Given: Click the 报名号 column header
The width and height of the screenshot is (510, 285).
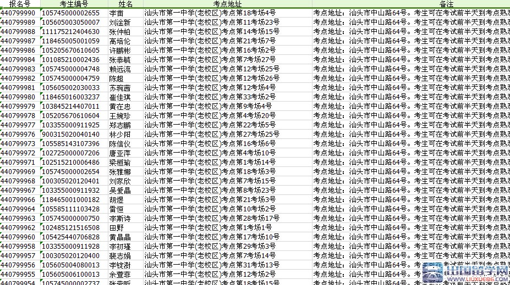Looking at the screenshot, I should [x=19, y=4].
